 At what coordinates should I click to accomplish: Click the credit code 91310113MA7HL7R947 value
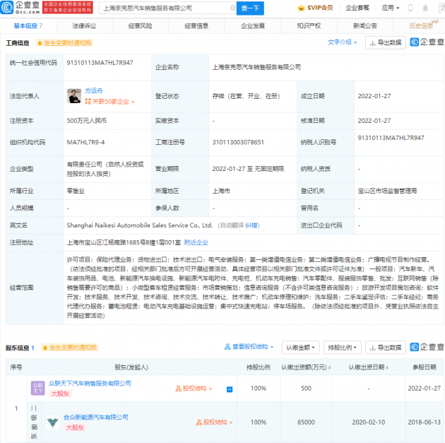[x=100, y=63]
